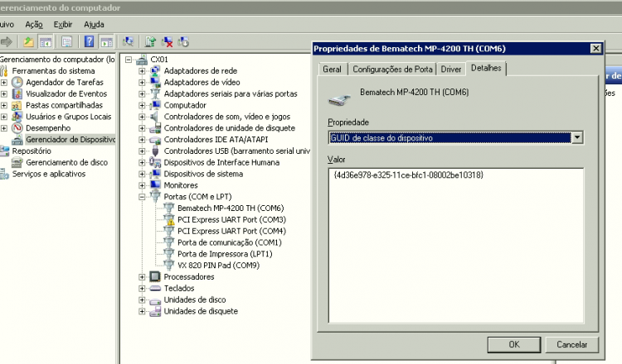Select the Detalhes tab
This screenshot has width=622, height=364.
click(486, 68)
